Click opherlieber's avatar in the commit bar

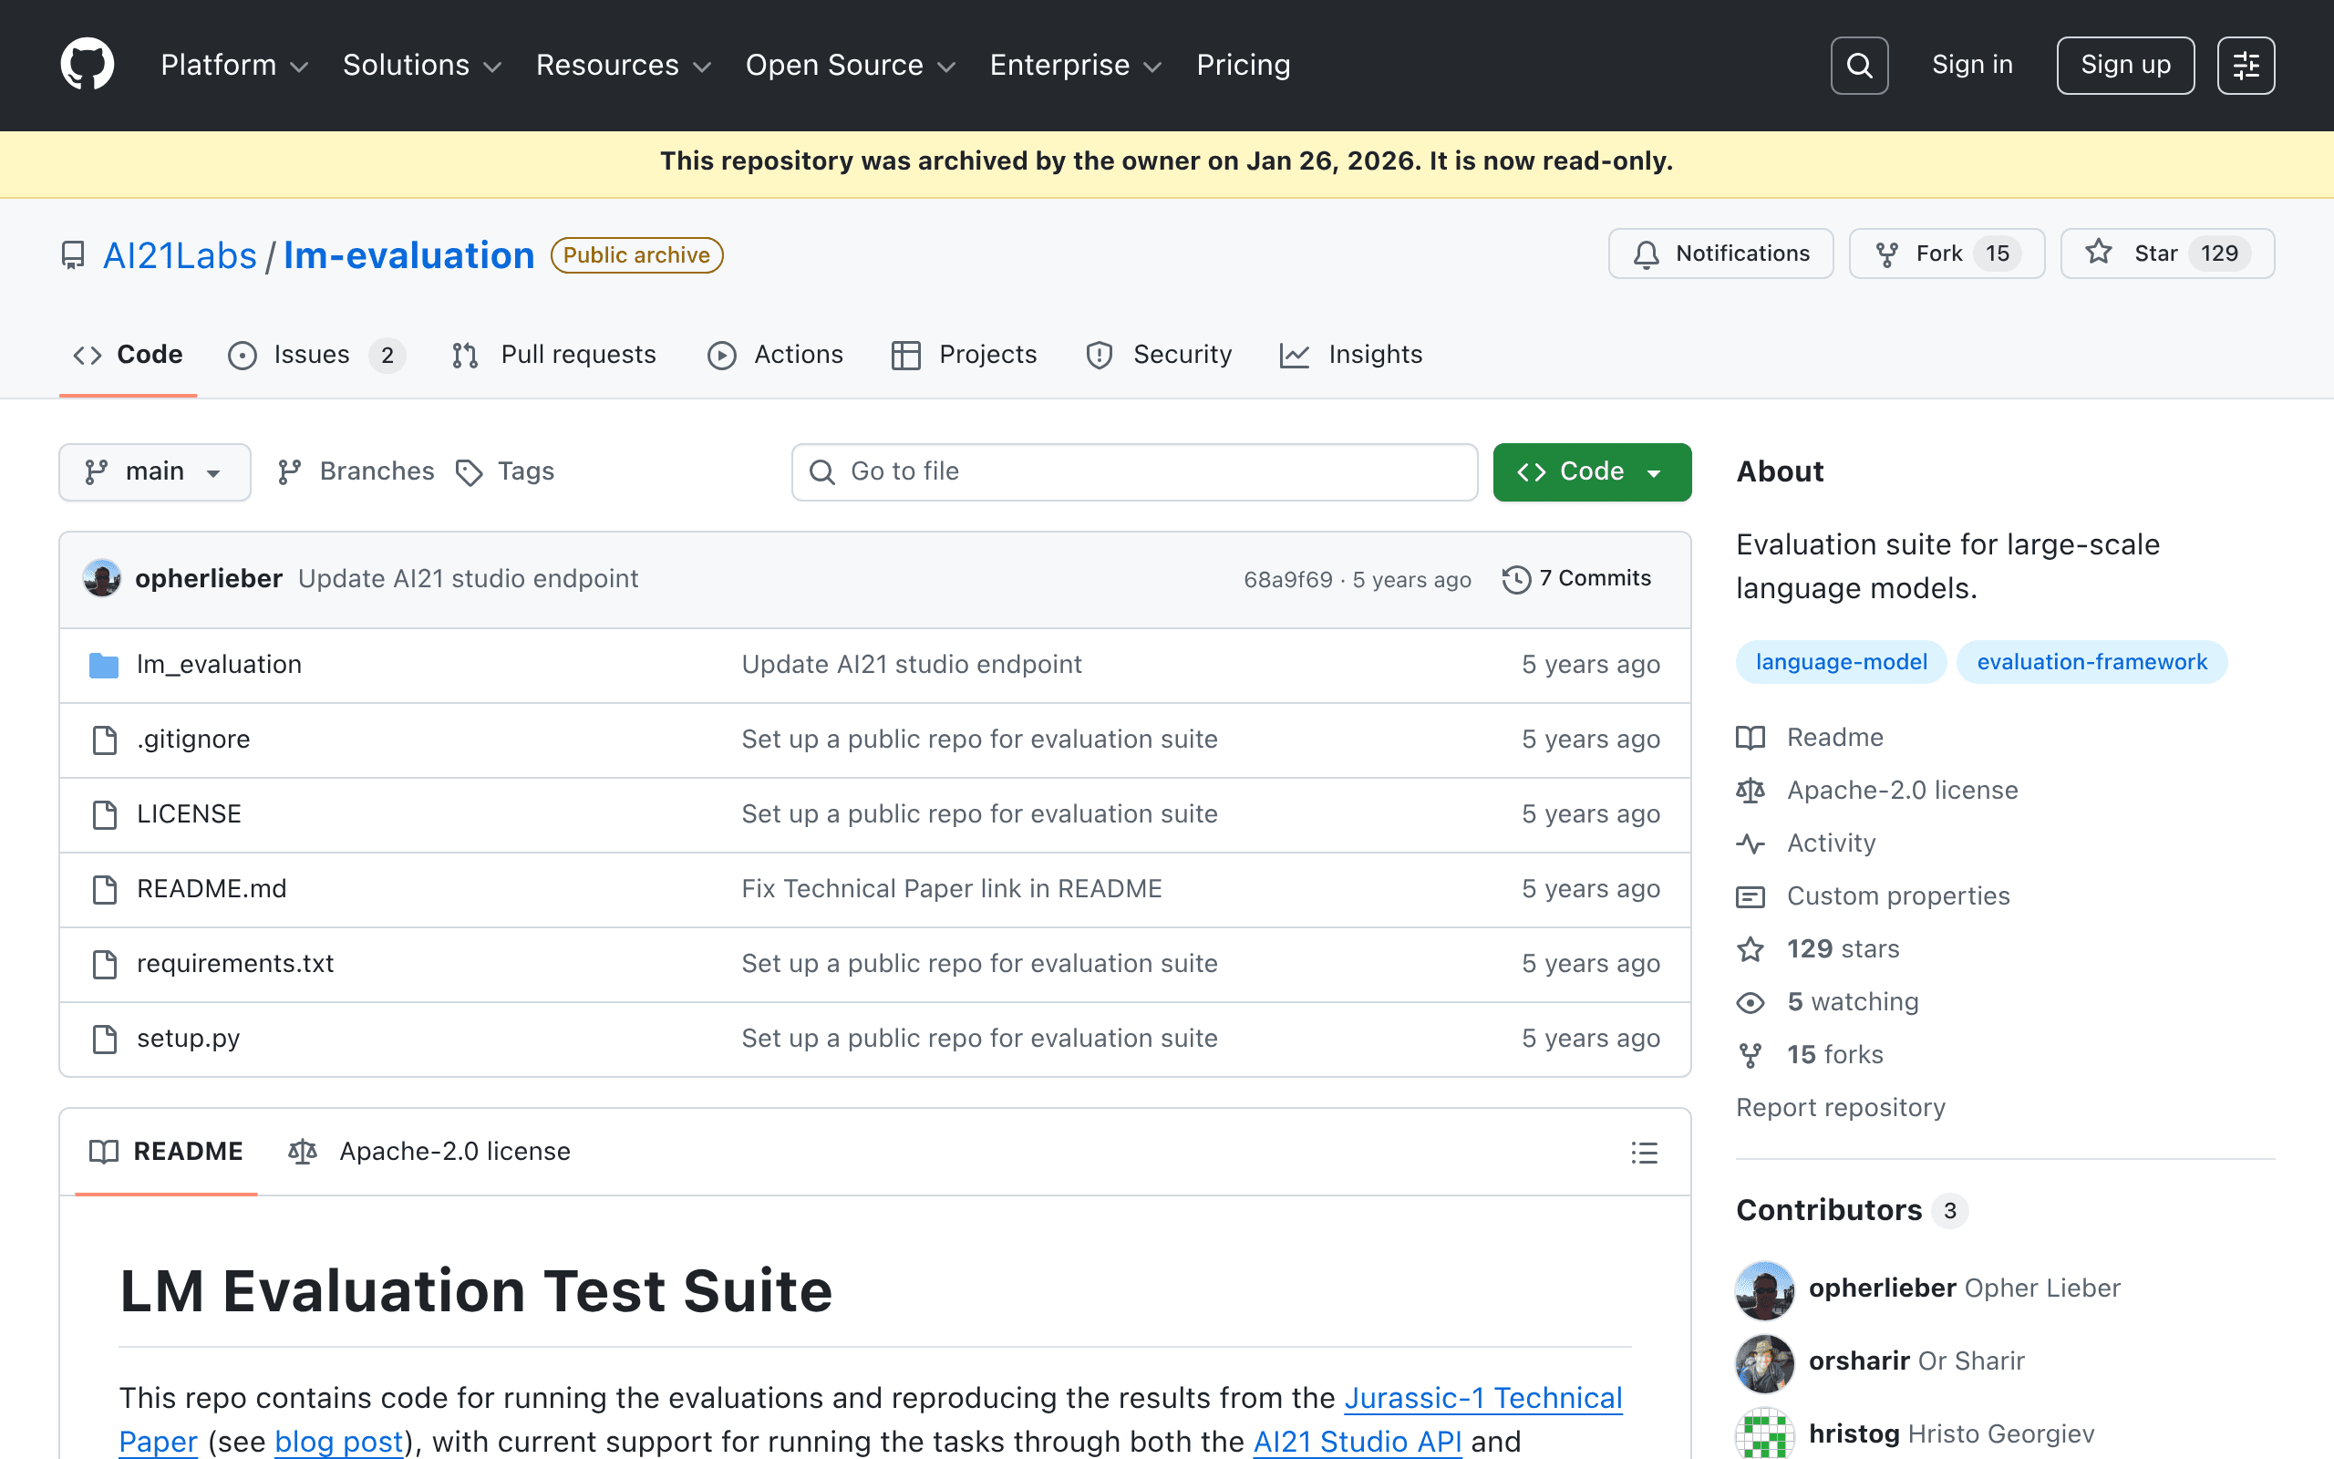101,578
